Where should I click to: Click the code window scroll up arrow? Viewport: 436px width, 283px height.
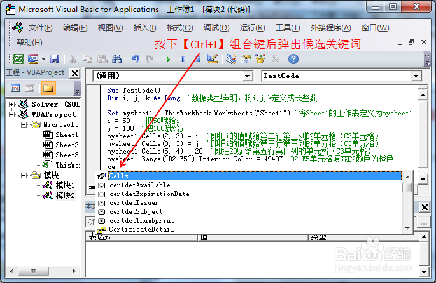tap(423, 95)
